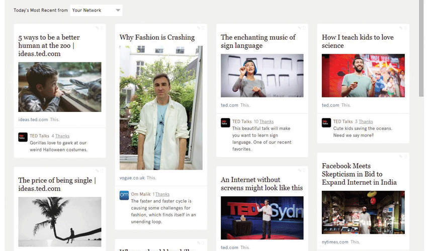Click bookmark icon on the zoo card
Screen dimensions: 429x251
[x=102, y=28]
